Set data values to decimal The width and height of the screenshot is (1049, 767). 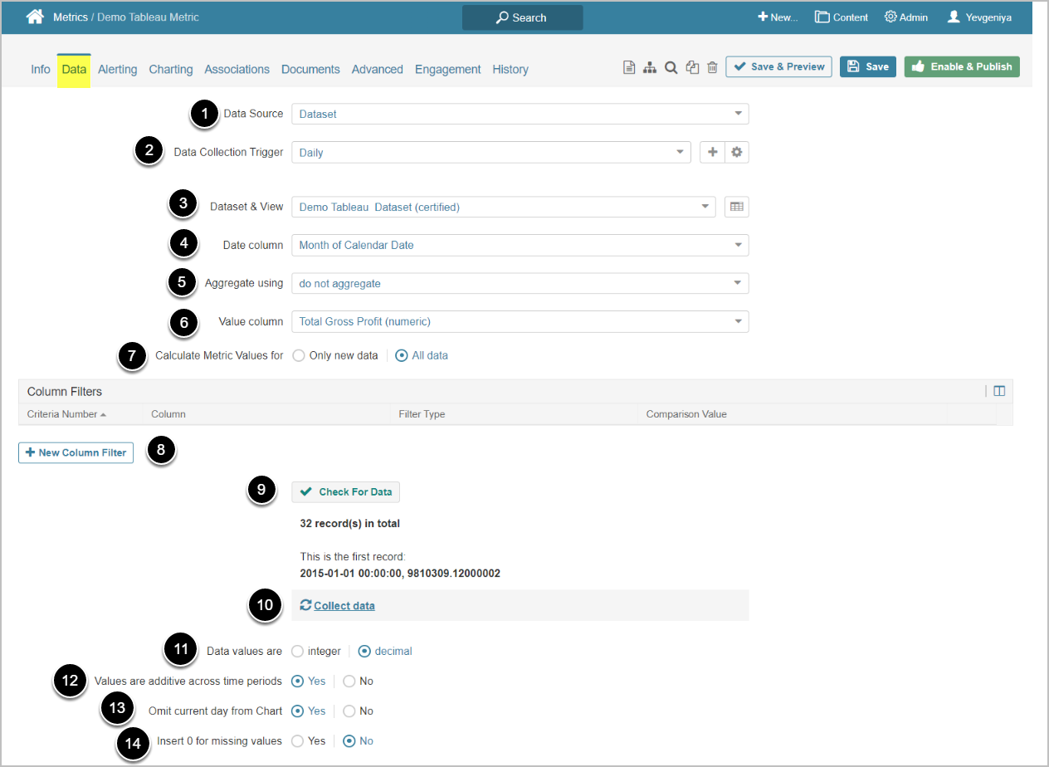click(x=364, y=651)
